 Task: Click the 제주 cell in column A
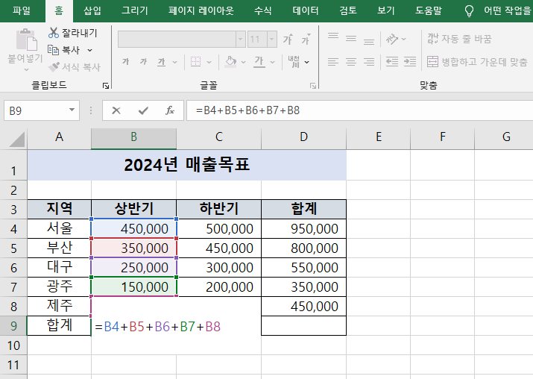tap(59, 306)
